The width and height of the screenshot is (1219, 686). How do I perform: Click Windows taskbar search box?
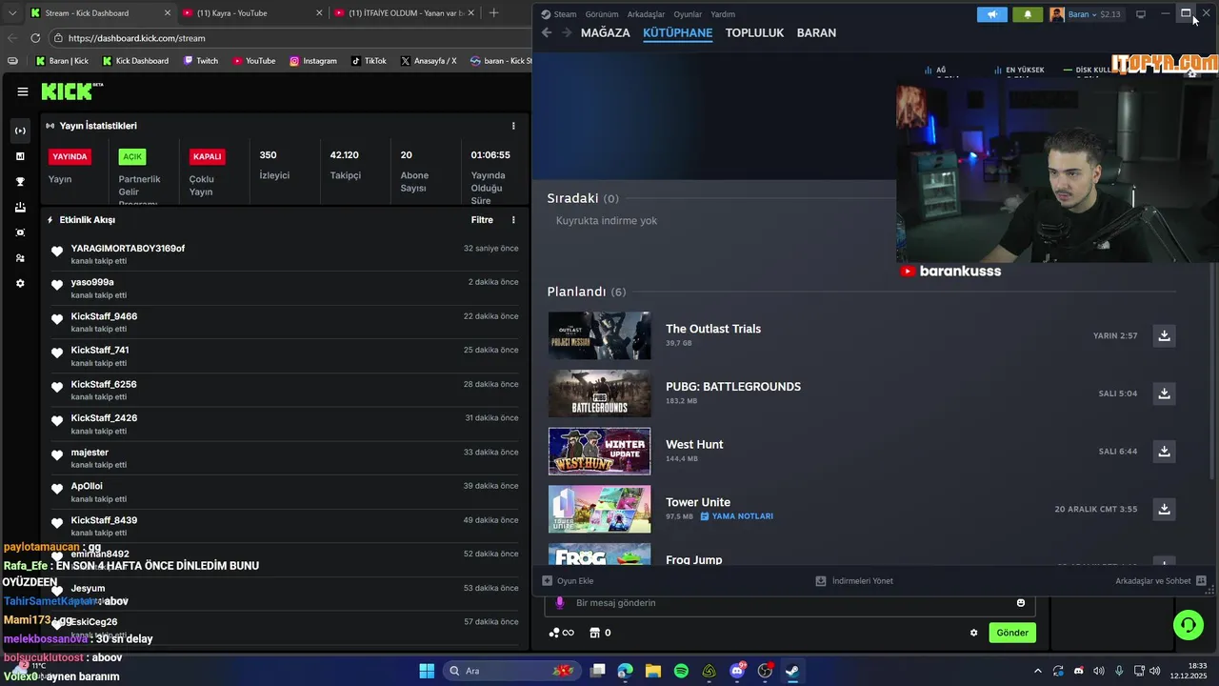tap(511, 671)
